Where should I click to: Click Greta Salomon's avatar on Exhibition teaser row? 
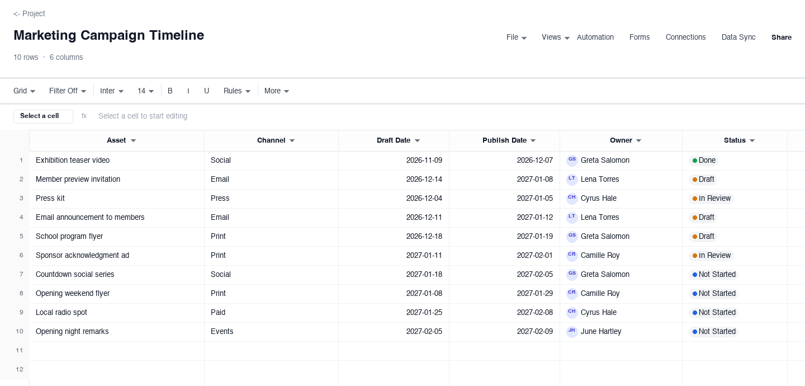(572, 160)
